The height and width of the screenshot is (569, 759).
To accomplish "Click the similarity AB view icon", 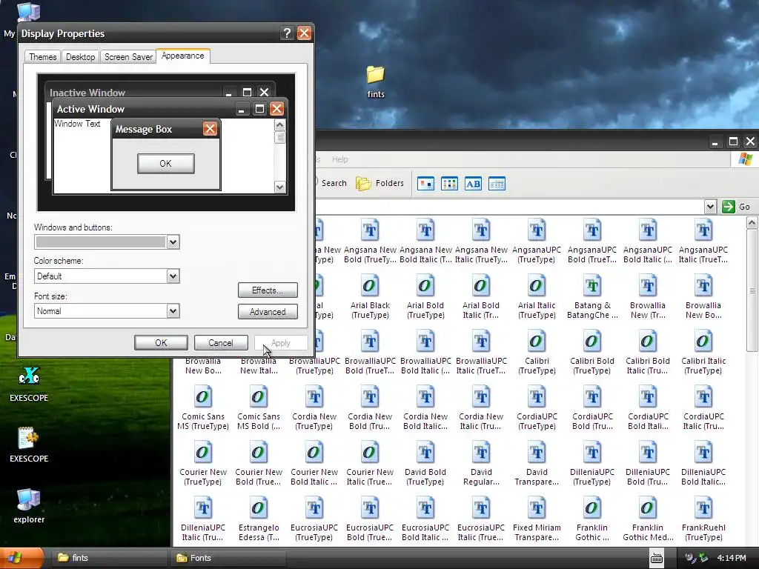I will point(473,184).
